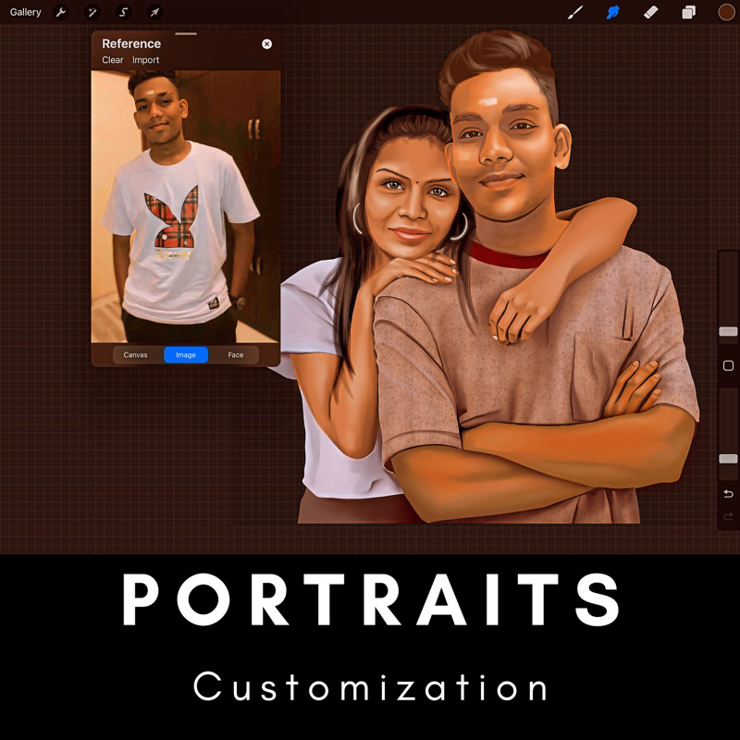Close the Reference panel
Viewport: 740px width, 740px height.
pos(268,43)
